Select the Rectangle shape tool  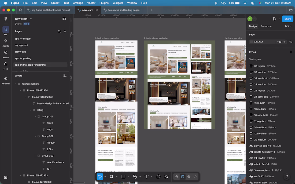click(x=123, y=177)
